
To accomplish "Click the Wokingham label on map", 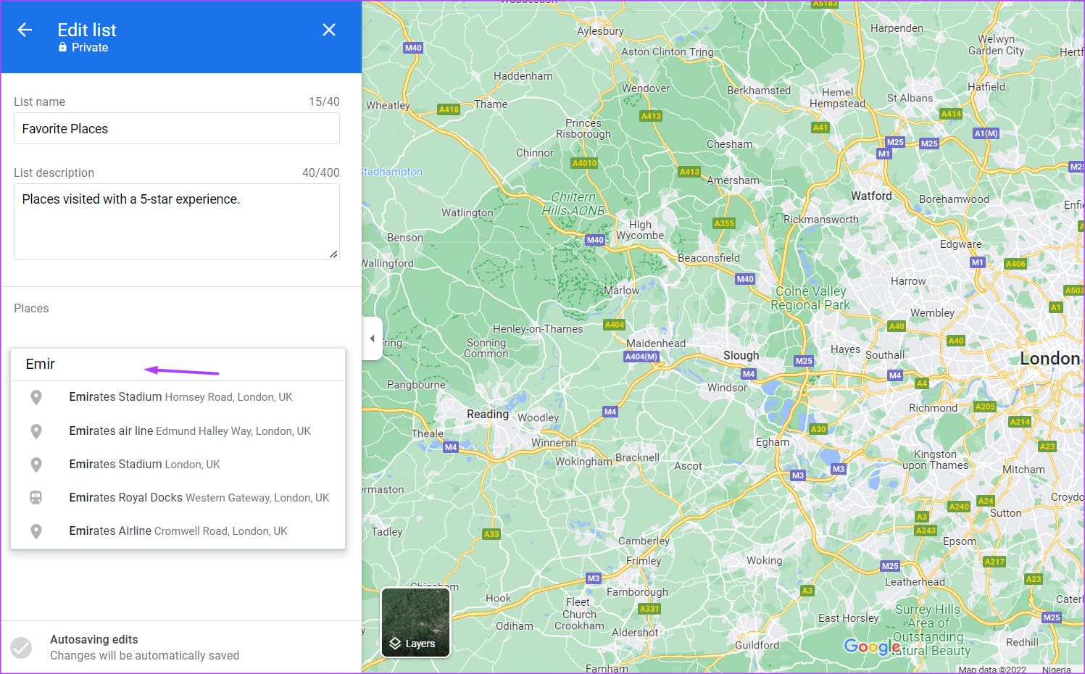I will [583, 462].
